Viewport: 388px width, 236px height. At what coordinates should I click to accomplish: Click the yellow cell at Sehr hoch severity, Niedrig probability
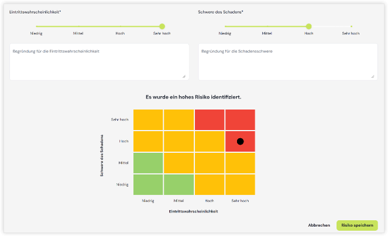coord(148,119)
